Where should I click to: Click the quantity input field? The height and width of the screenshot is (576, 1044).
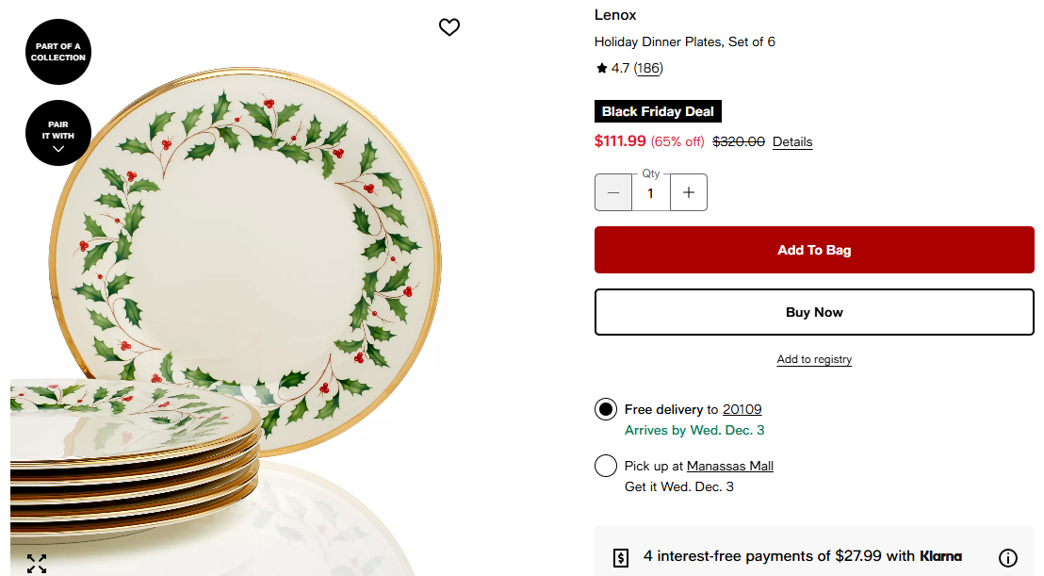coord(650,193)
